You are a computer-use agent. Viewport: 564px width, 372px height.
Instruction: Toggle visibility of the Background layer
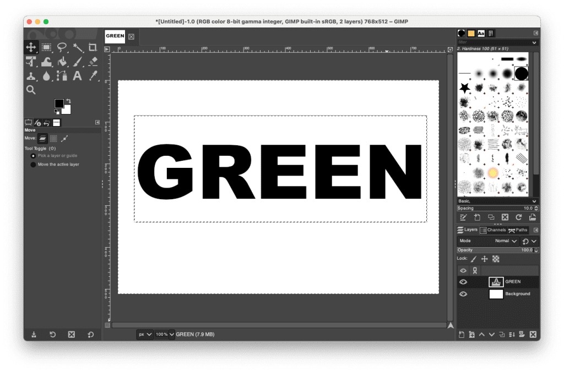tap(463, 294)
